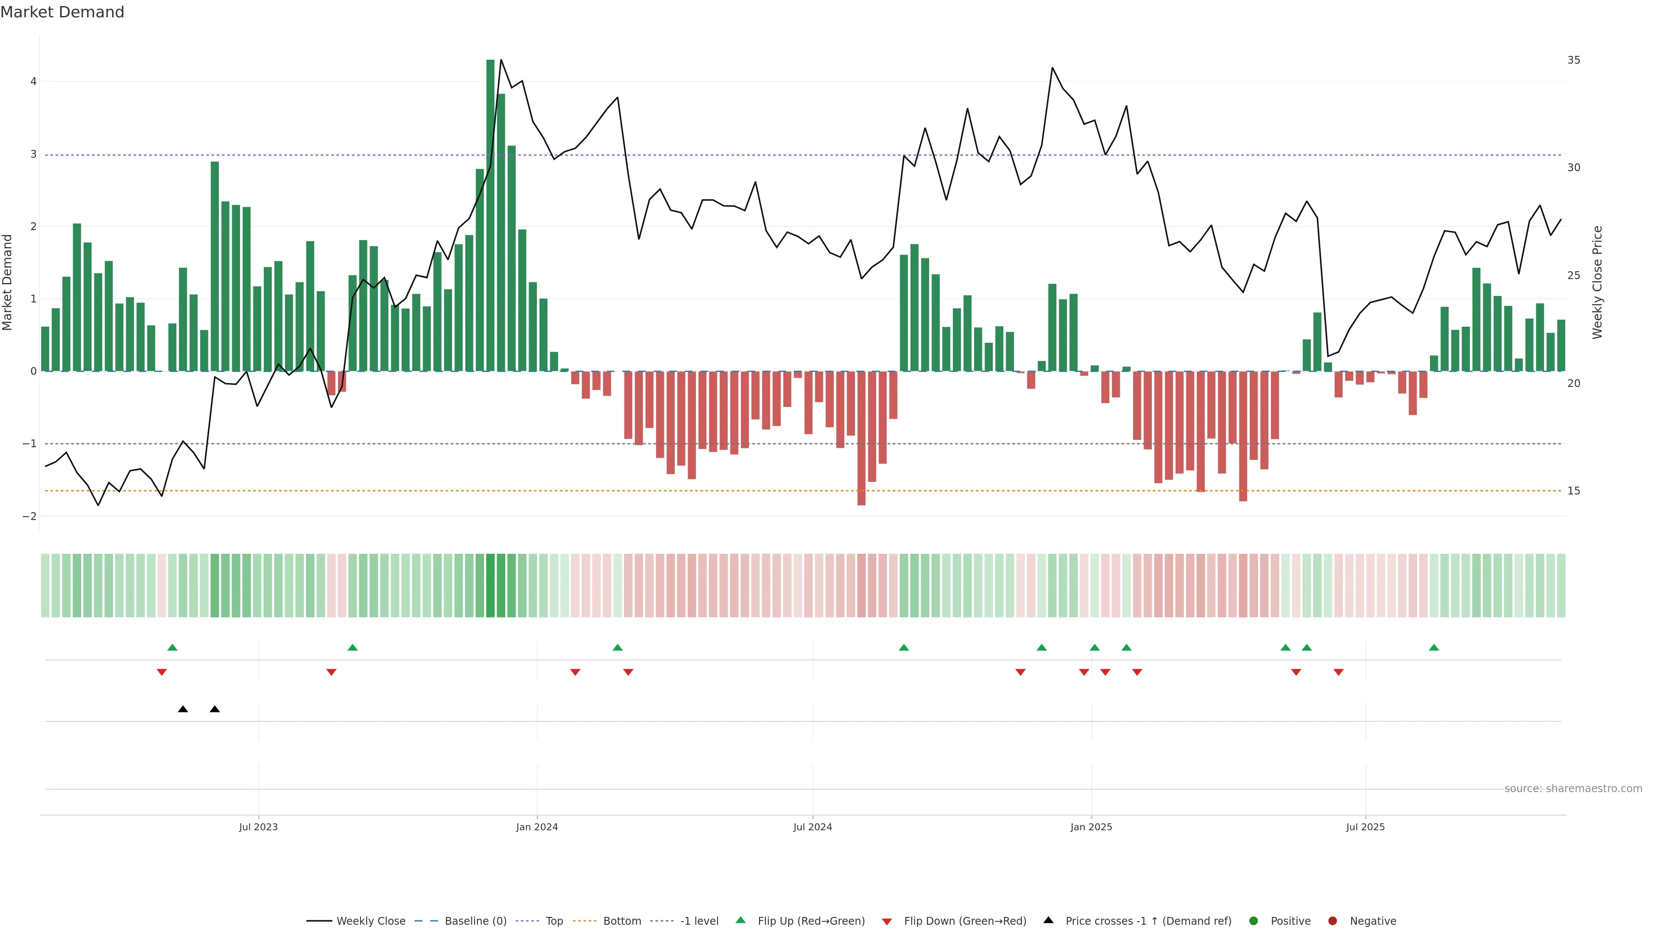Screen dimensions: 1664x936
Task: Click the last green flip-up marker after Jul 2025
Action: [x=1434, y=647]
